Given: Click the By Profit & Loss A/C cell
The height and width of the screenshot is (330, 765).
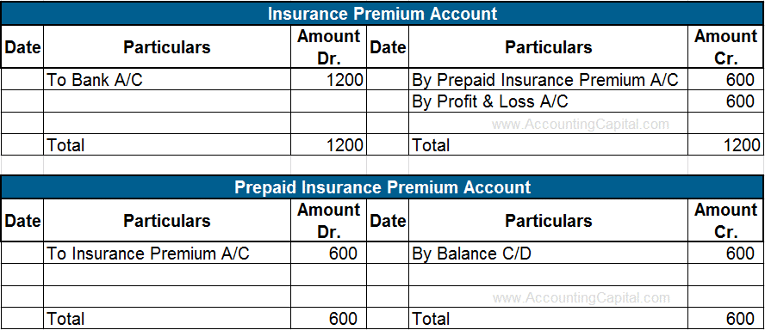Looking at the screenshot, I should [x=548, y=101].
